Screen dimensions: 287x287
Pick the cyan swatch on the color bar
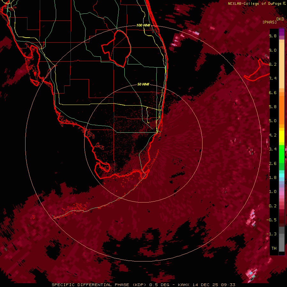pos(282,175)
